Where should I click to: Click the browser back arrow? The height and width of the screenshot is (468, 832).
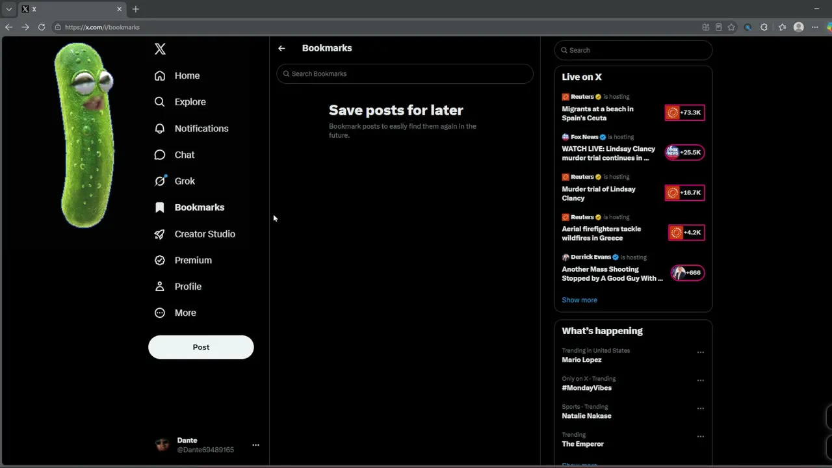(8, 27)
